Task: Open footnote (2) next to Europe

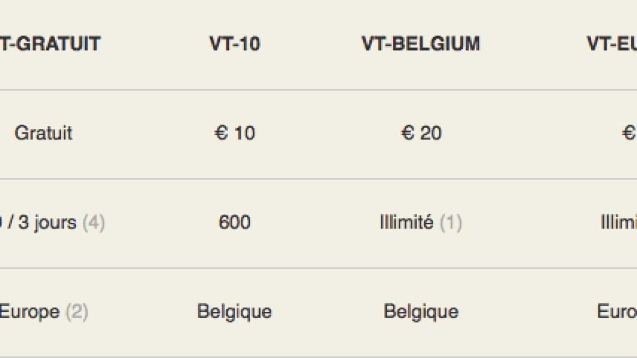Action: coord(76,311)
